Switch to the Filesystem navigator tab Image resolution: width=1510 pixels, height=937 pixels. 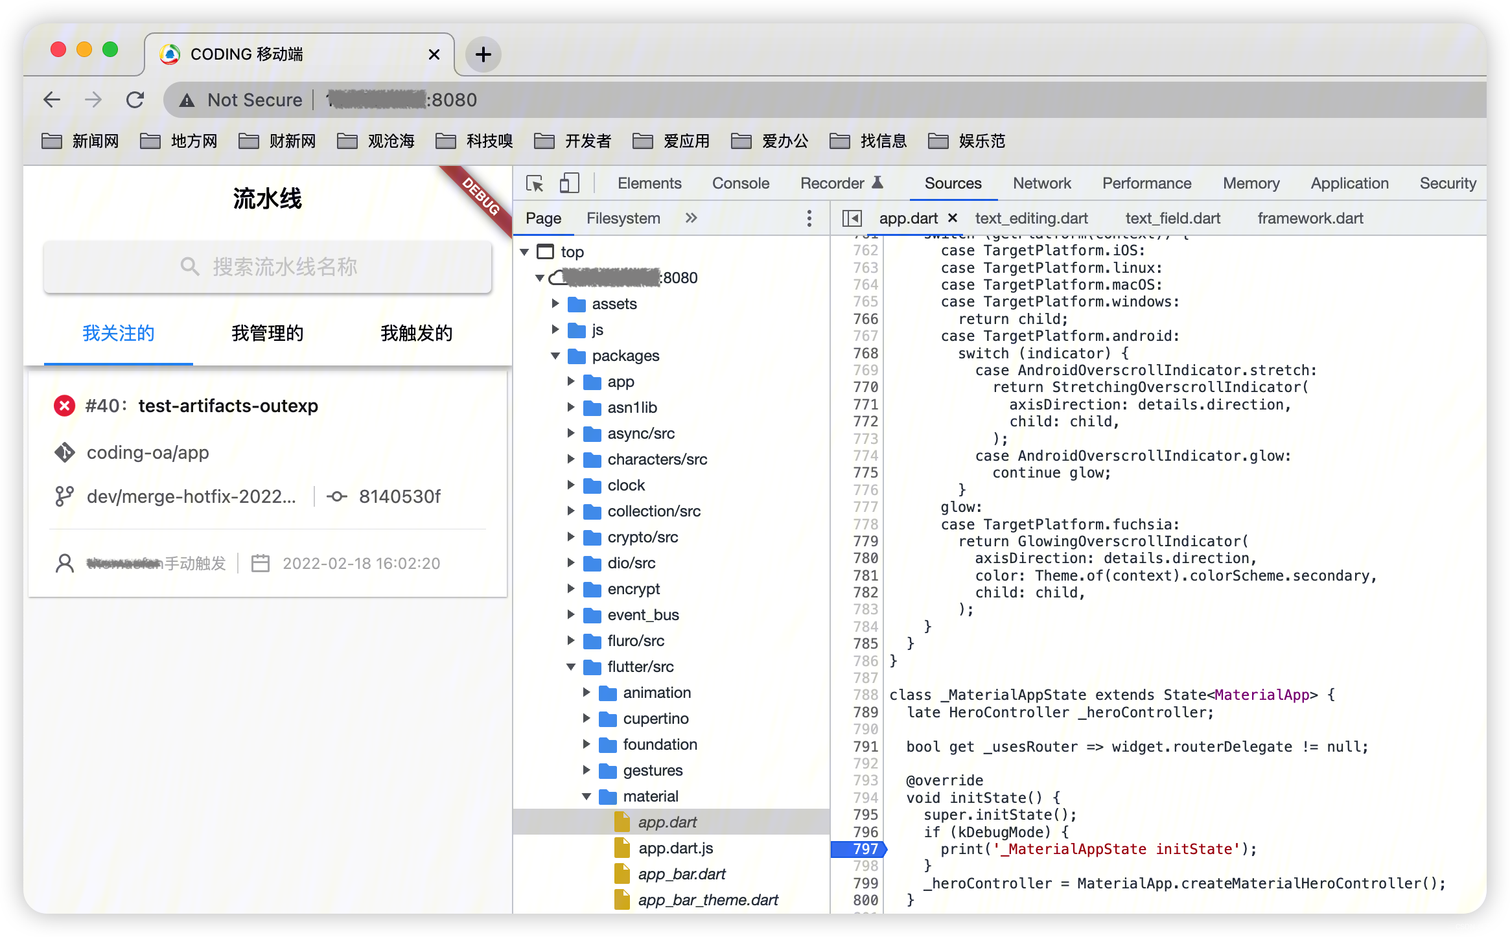tap(623, 218)
